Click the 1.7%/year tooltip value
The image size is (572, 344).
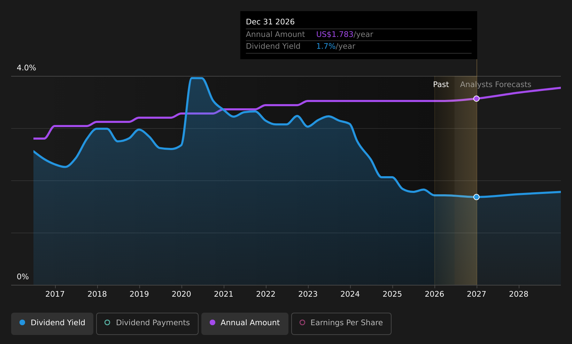pos(336,46)
